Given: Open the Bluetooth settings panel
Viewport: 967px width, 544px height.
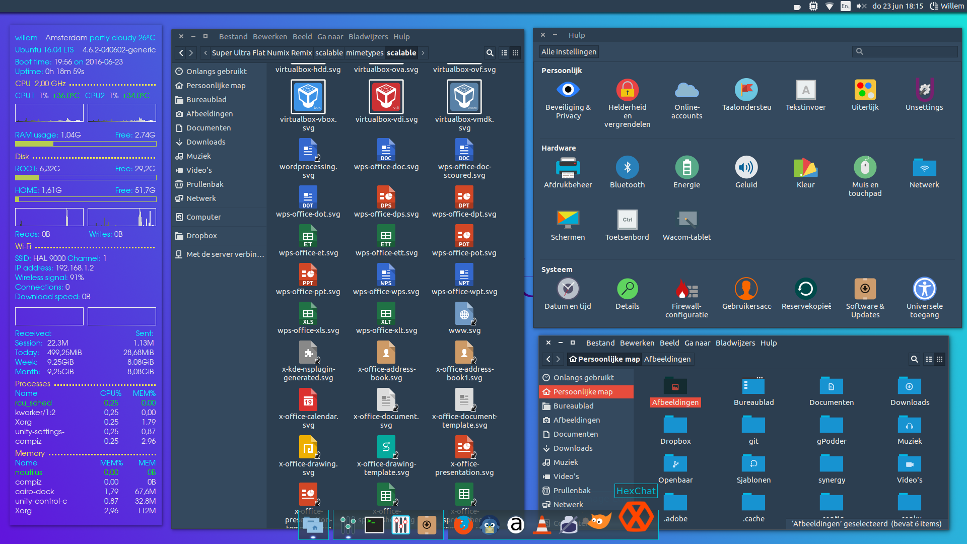Looking at the screenshot, I should (627, 172).
